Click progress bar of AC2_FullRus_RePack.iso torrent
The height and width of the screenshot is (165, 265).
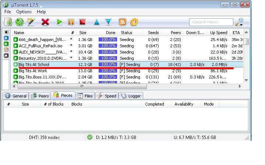click(108, 45)
